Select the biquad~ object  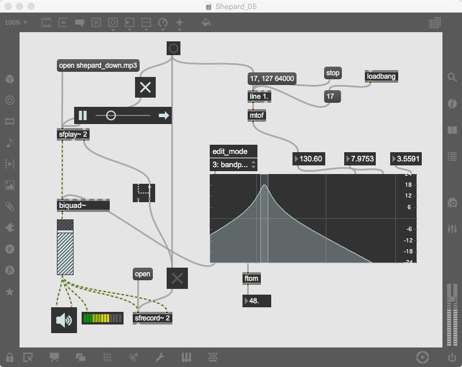point(83,205)
